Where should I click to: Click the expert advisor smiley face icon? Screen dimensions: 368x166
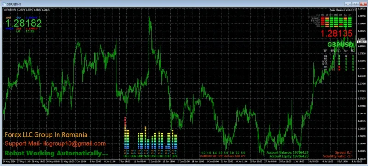click(x=354, y=10)
